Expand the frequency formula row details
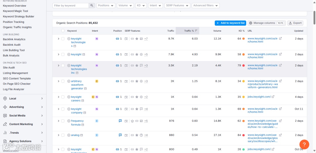Viewport: 316px width, 153px height. [59, 121]
